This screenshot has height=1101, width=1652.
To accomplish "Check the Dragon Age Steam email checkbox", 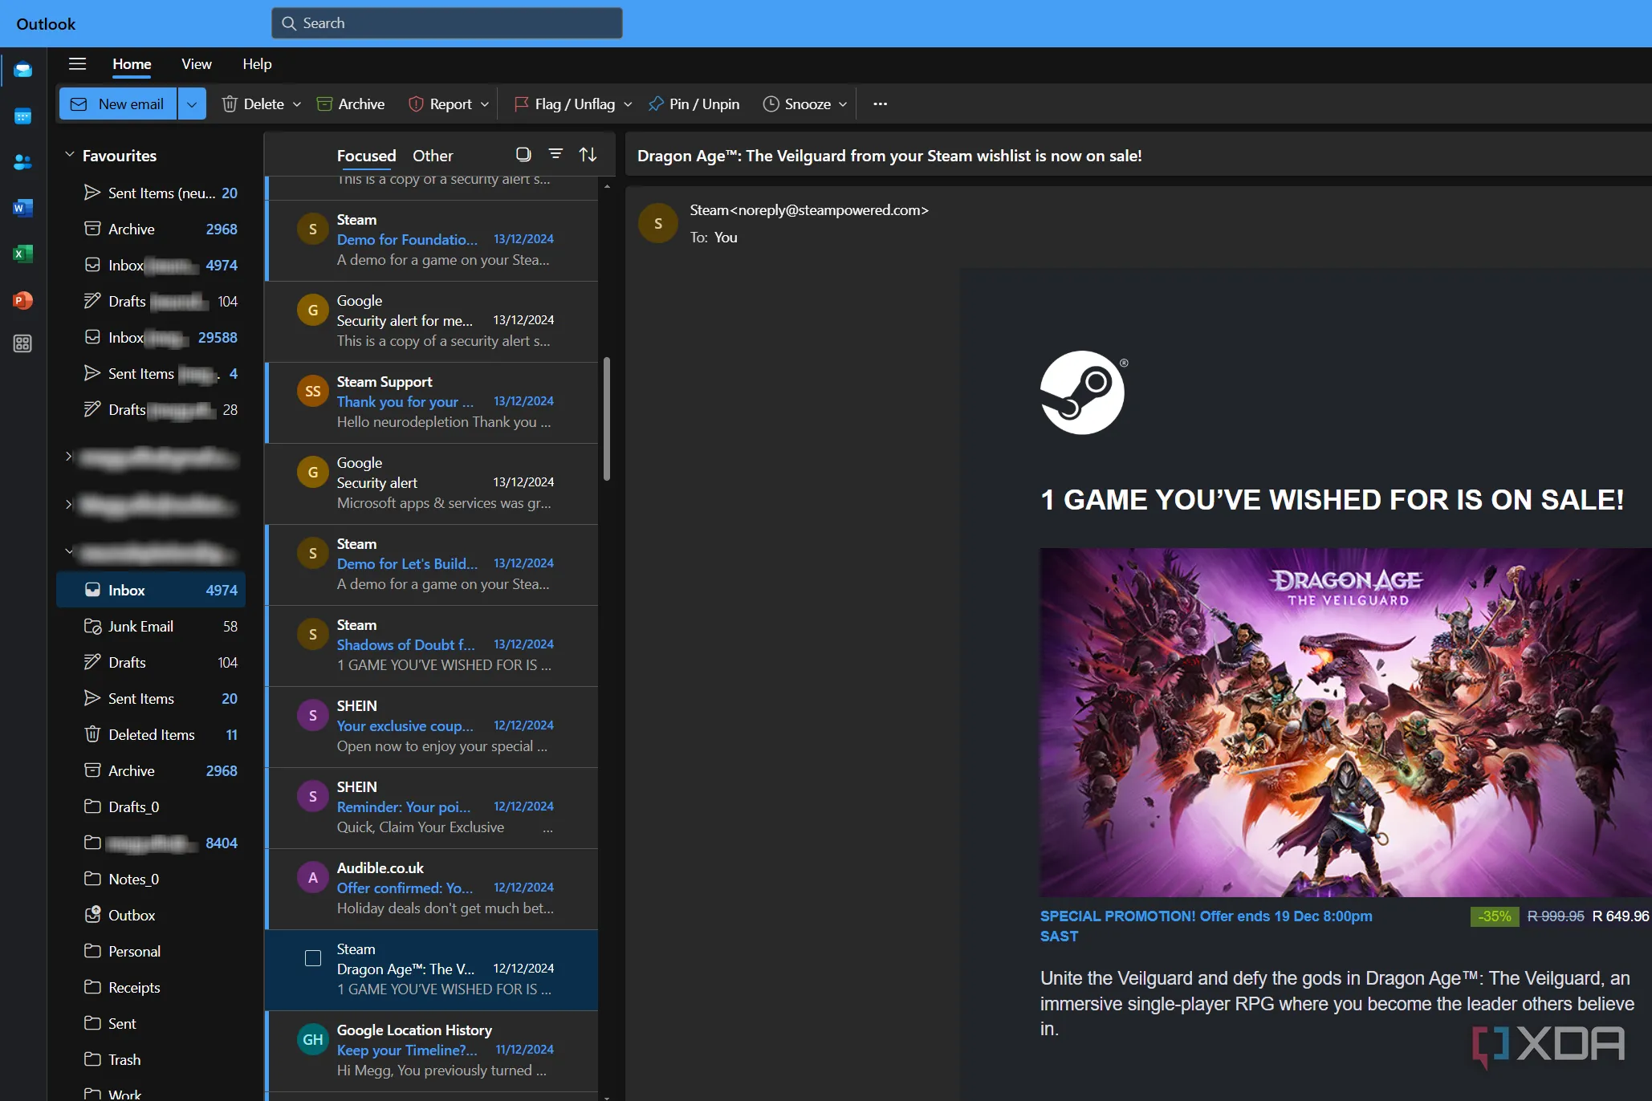I will coord(312,957).
